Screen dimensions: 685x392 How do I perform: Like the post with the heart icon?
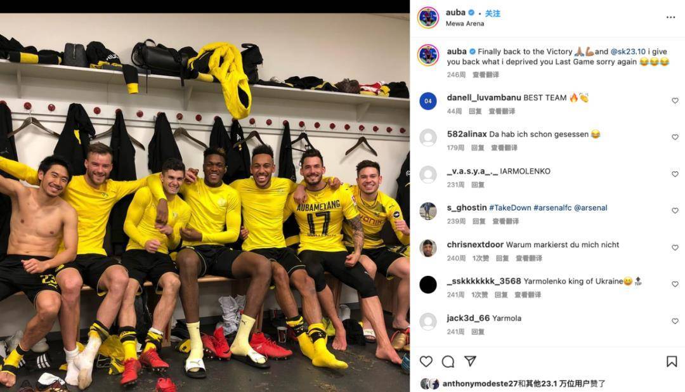coord(426,362)
